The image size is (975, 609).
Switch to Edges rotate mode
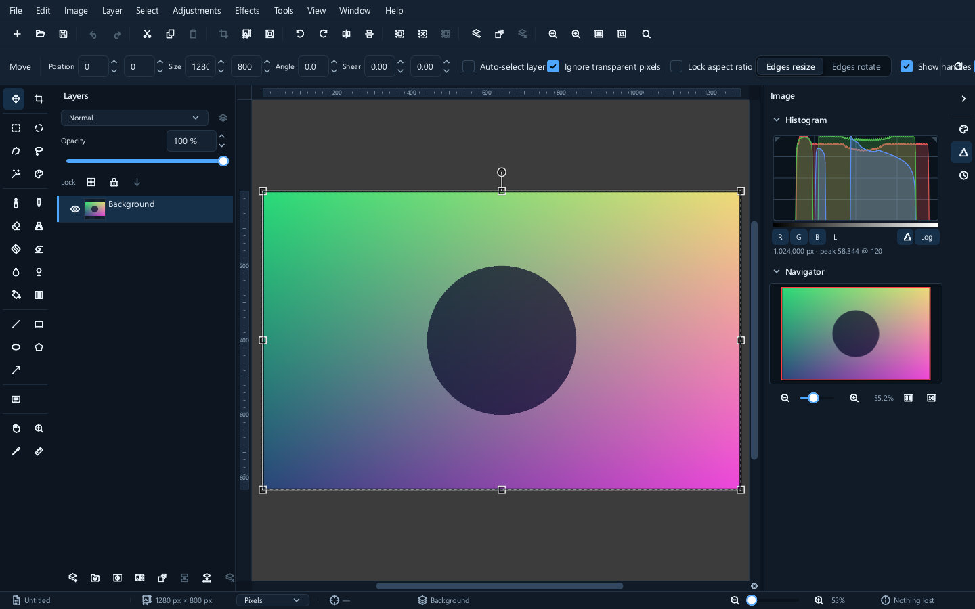tap(856, 66)
